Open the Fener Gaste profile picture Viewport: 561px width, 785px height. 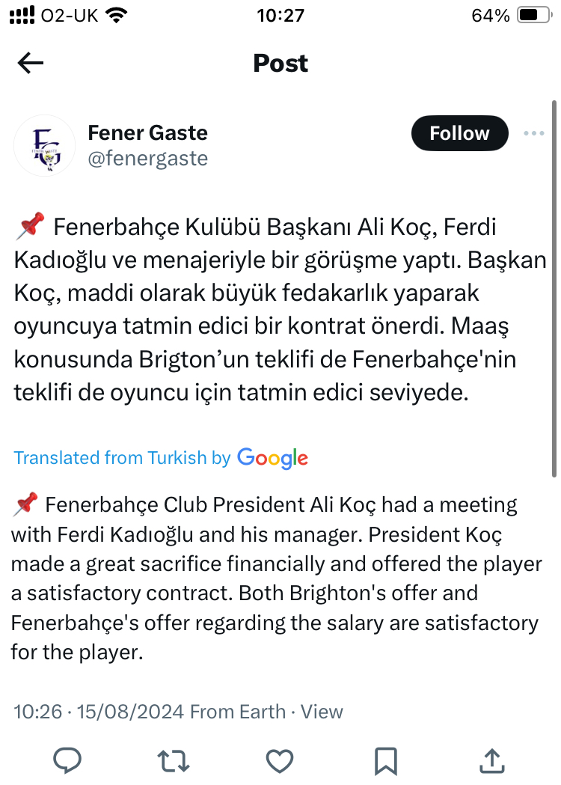click(x=45, y=145)
